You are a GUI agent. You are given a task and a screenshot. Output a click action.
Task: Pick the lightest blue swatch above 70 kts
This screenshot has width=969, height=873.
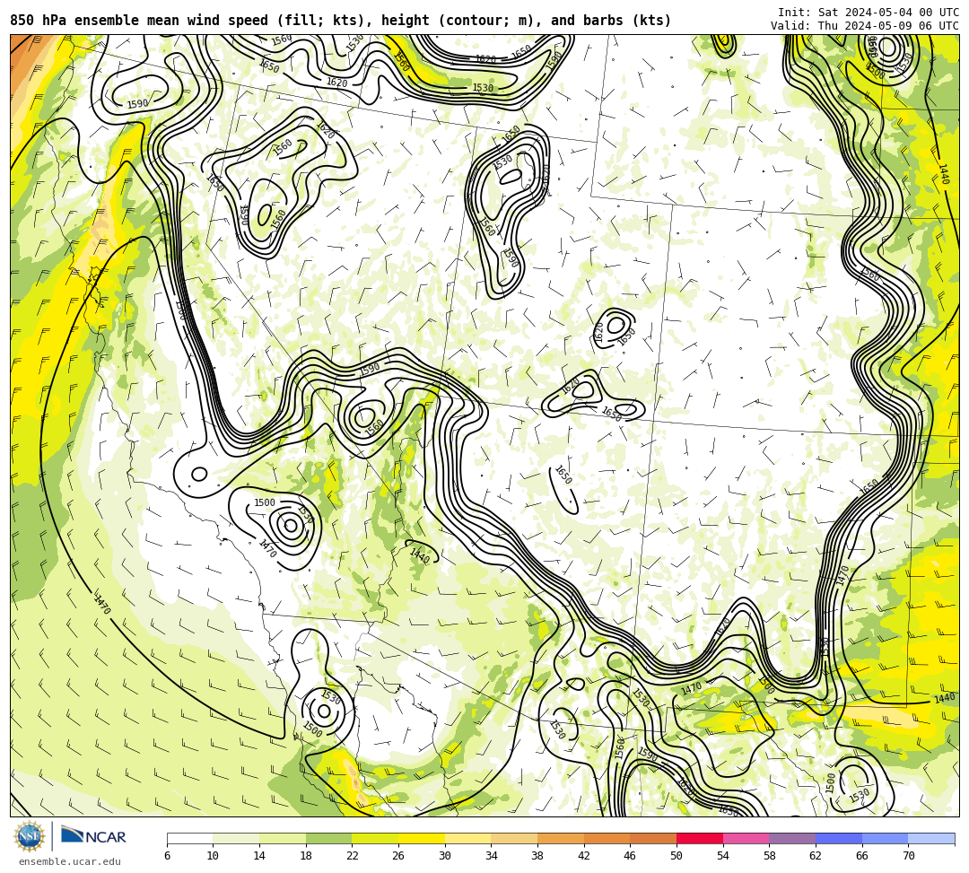[931, 838]
